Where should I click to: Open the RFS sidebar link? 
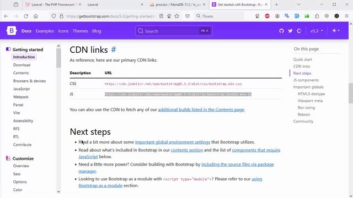point(16,129)
